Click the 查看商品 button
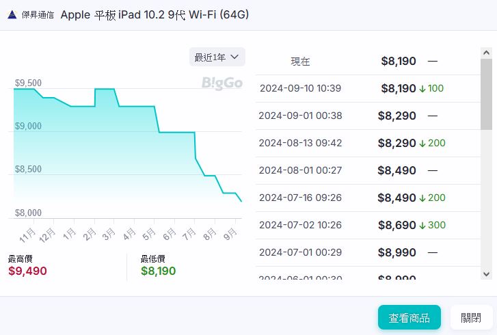The height and width of the screenshot is (335, 497). pyautogui.click(x=409, y=317)
